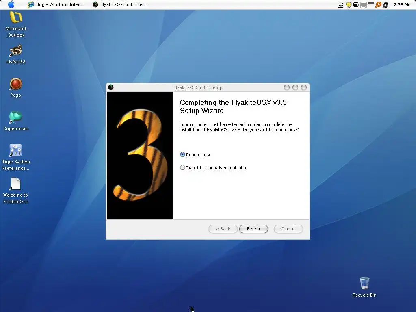Screen dimensions: 416x312
Task: Click the orange magnifier tray icon
Action: pos(378,5)
